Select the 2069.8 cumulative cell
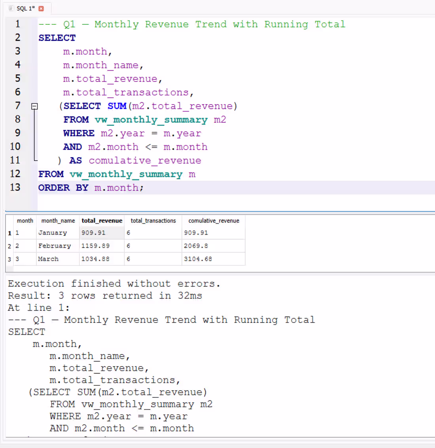This screenshot has height=448, width=435. [214, 246]
